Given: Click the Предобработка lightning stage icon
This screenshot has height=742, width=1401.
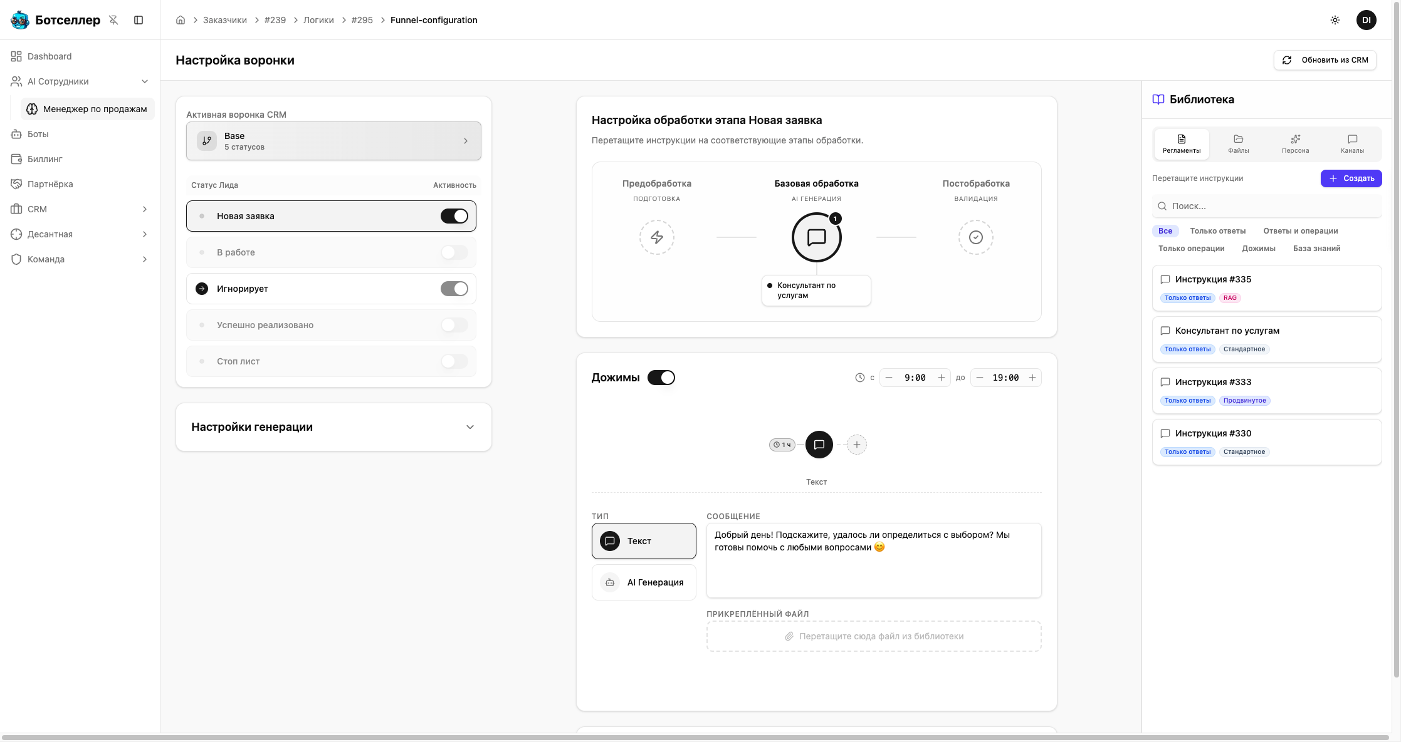Looking at the screenshot, I should tap(656, 237).
